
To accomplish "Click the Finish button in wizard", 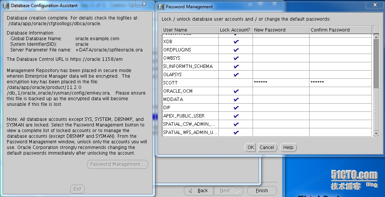I will coord(262,191).
